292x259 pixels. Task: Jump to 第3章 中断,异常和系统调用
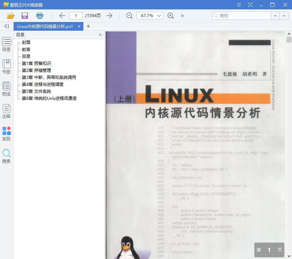pos(49,77)
